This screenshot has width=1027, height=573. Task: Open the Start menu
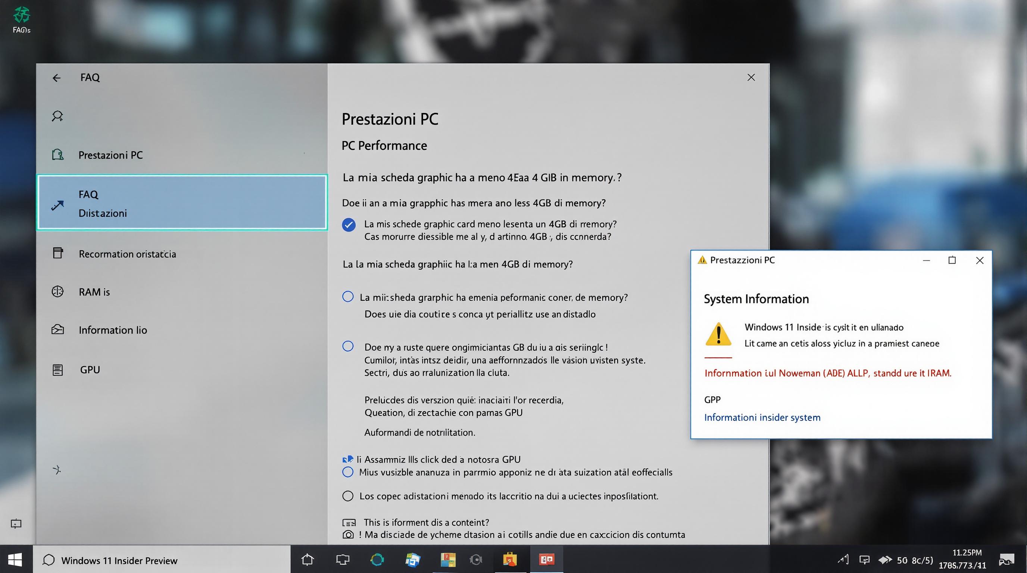[x=15, y=560]
